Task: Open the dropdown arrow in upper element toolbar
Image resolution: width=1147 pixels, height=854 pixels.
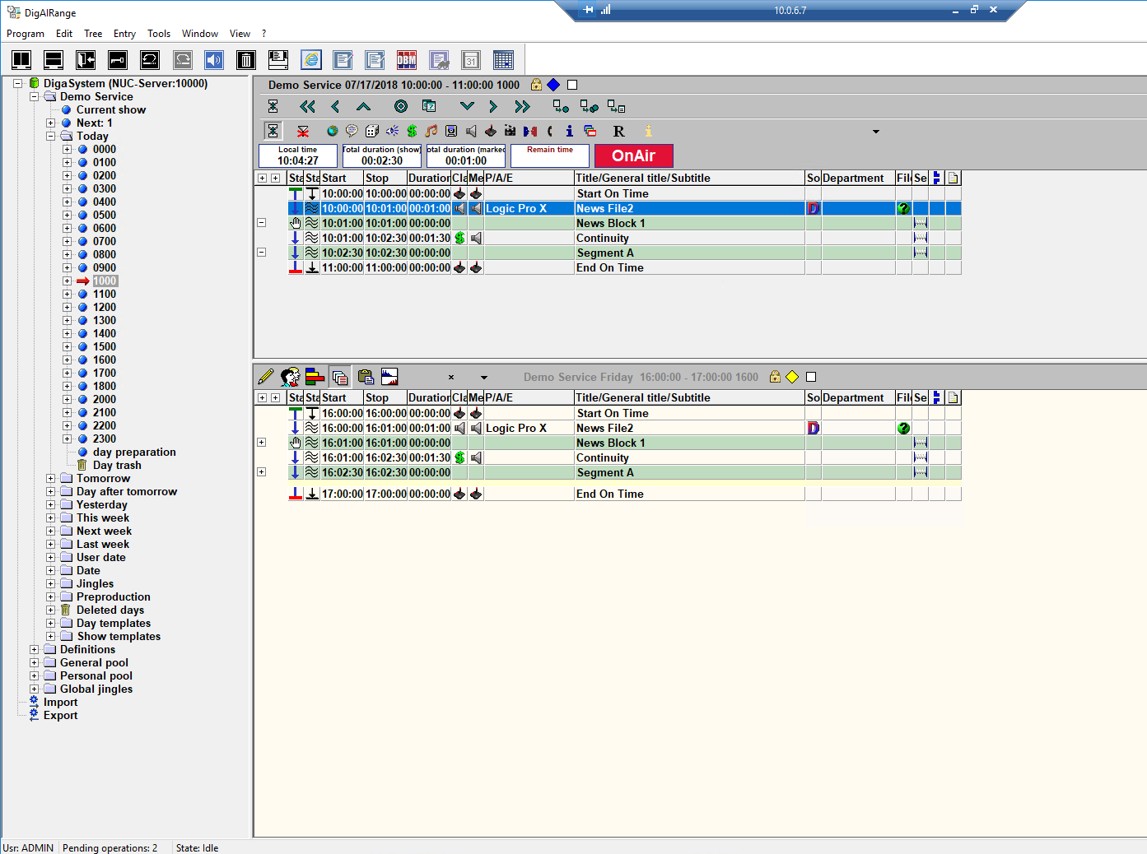Action: tap(875, 132)
